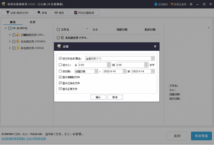This screenshot has height=145, width=214.
Task: Check the existing files (70052) checkbox
Action: (x=14, y=48)
